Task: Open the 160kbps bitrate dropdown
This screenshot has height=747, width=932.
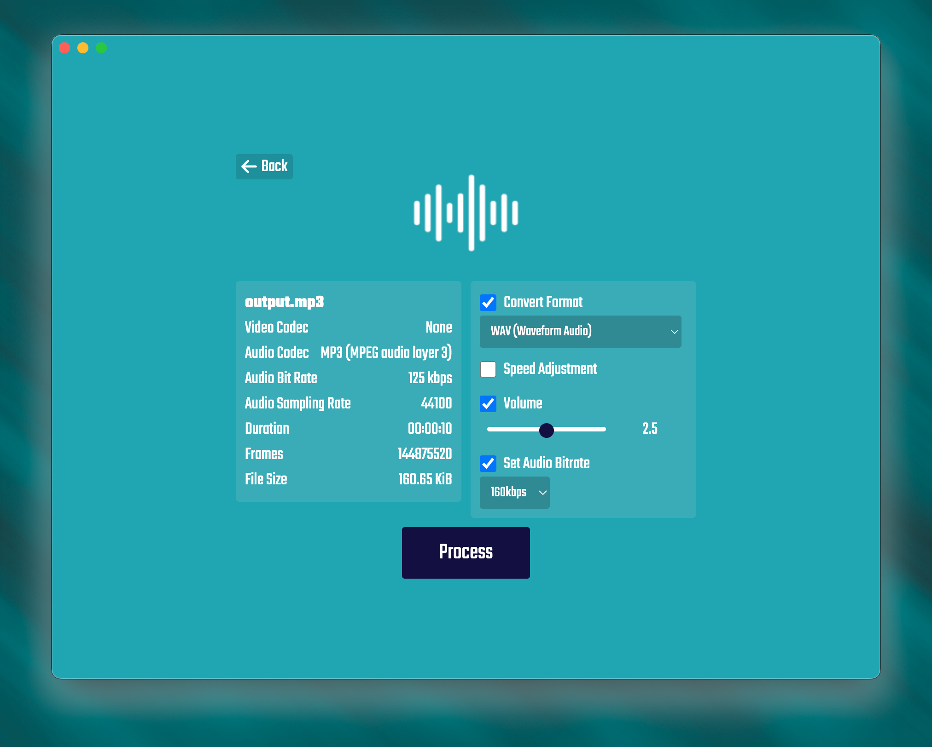Action: click(515, 493)
